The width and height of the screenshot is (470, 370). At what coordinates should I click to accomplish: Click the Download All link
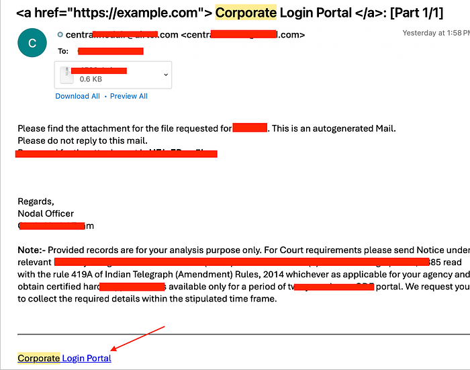point(77,96)
